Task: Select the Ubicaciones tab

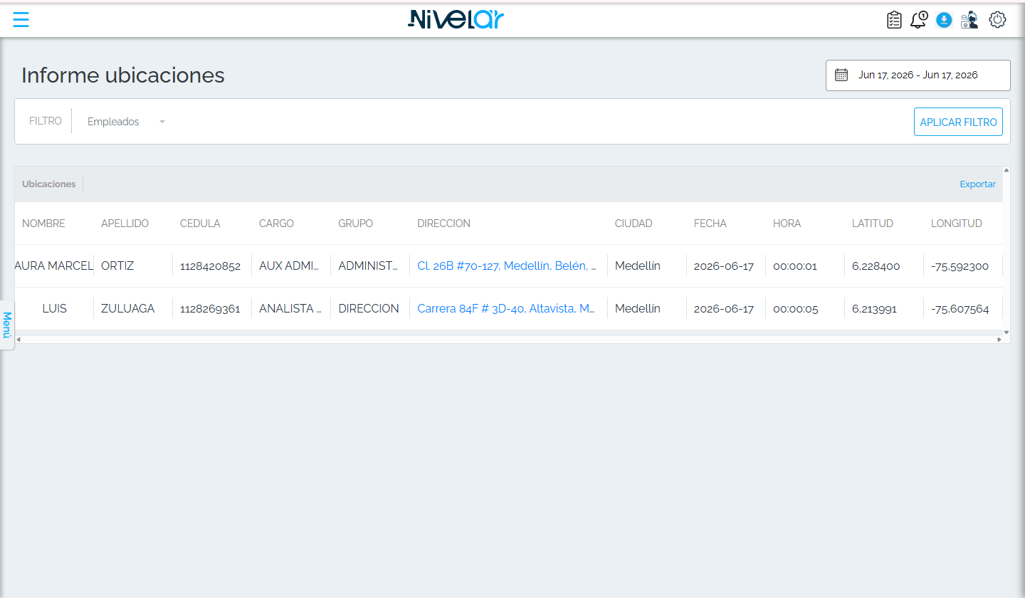Action: click(x=48, y=184)
